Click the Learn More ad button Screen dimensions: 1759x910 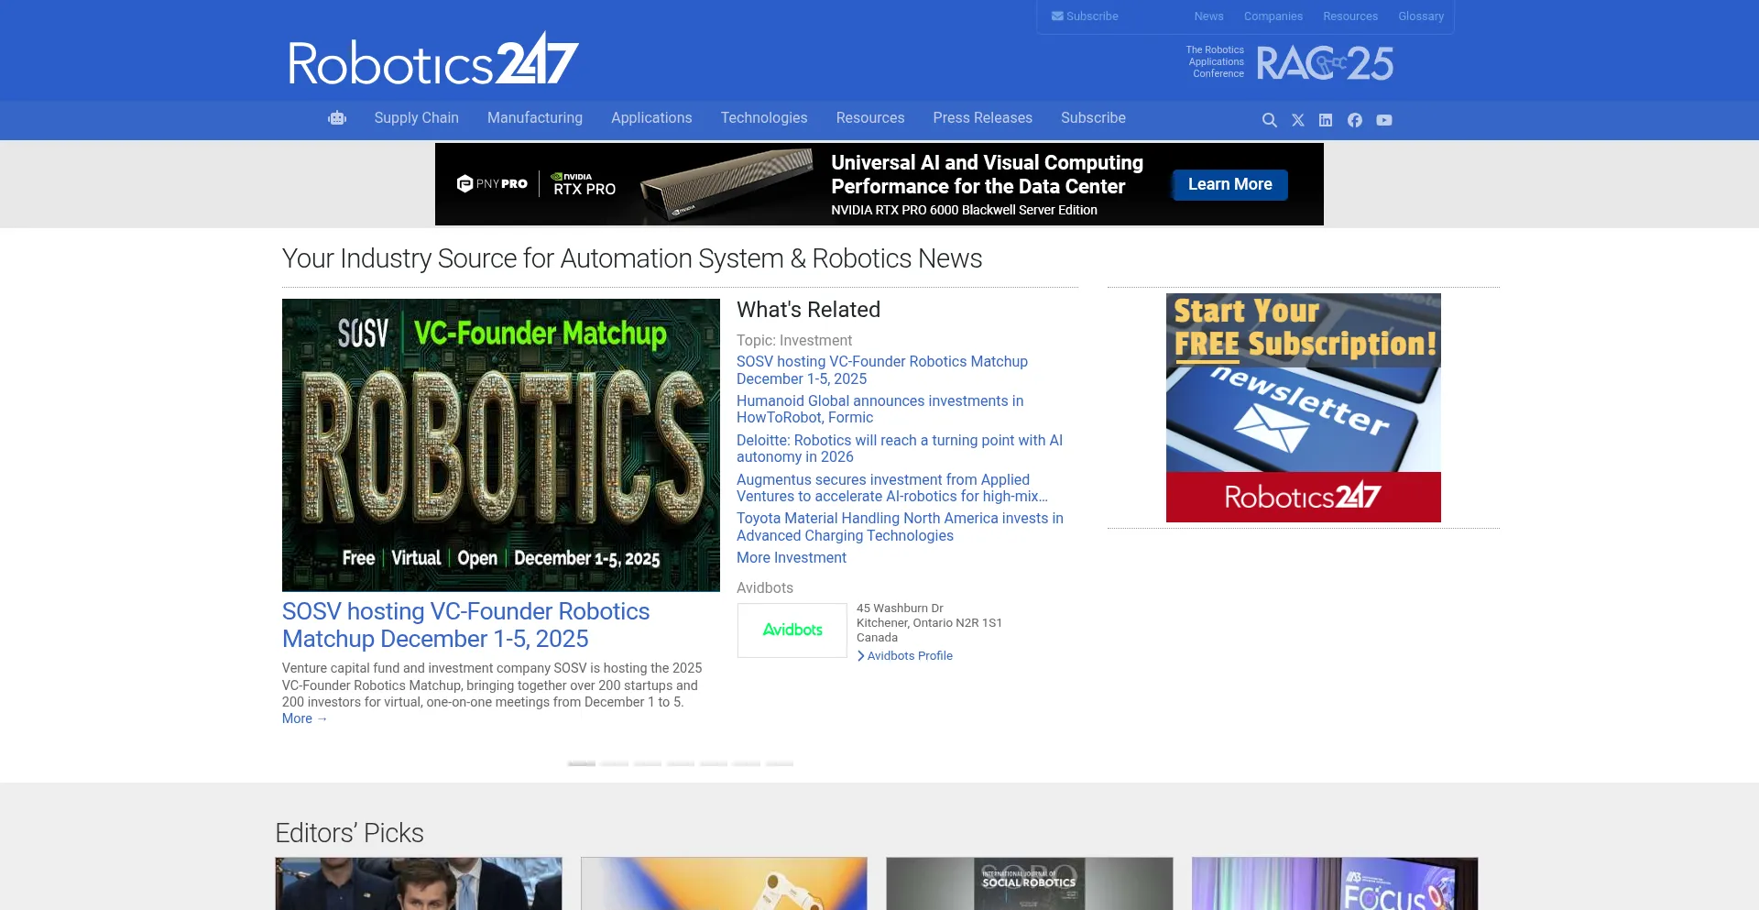pyautogui.click(x=1229, y=184)
